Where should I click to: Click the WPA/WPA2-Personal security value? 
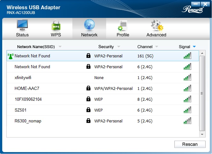coord(113,89)
